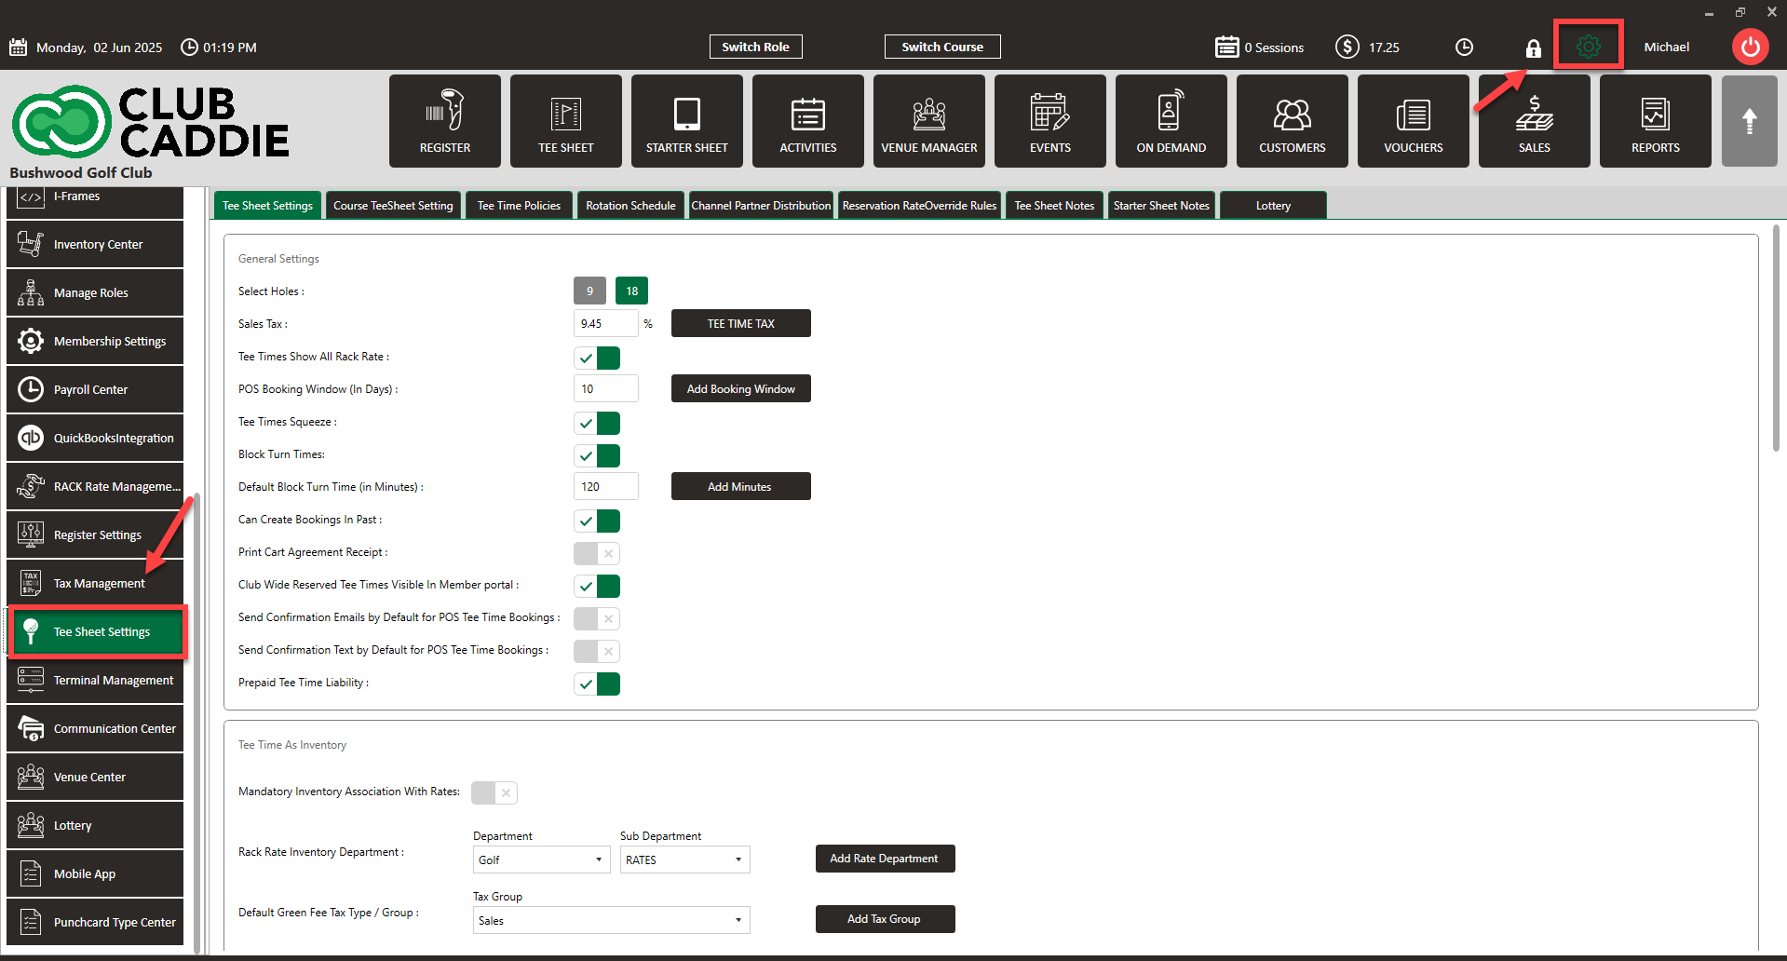Expand the Department dropdown showing Golf
1787x961 pixels.
(x=542, y=859)
